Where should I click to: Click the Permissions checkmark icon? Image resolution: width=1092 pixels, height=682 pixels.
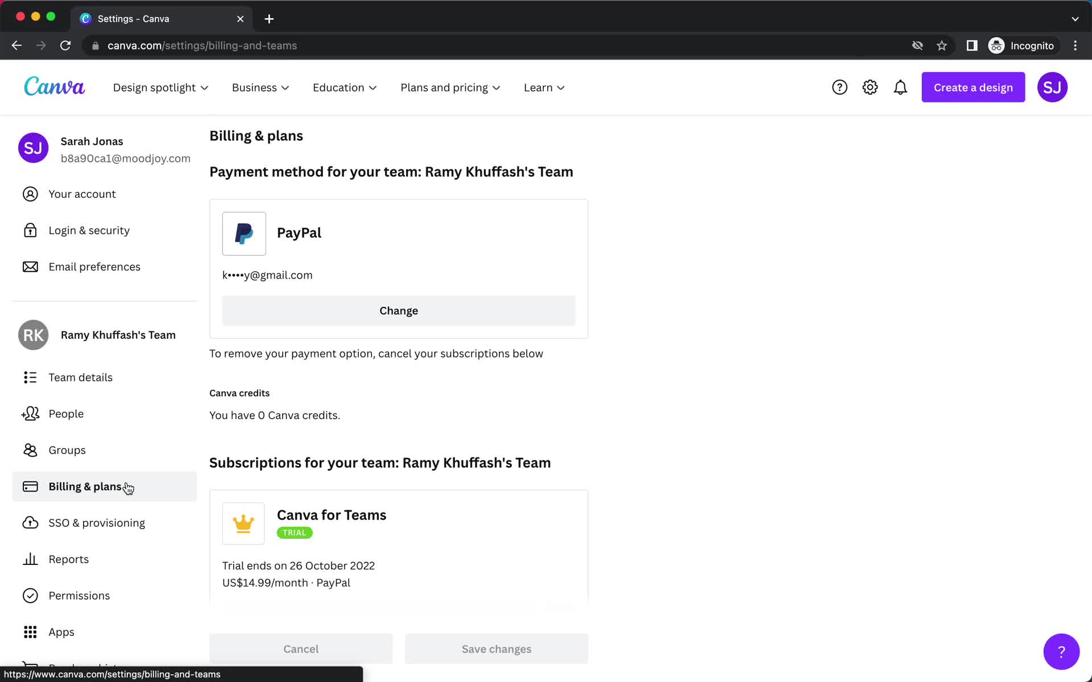[x=30, y=596]
